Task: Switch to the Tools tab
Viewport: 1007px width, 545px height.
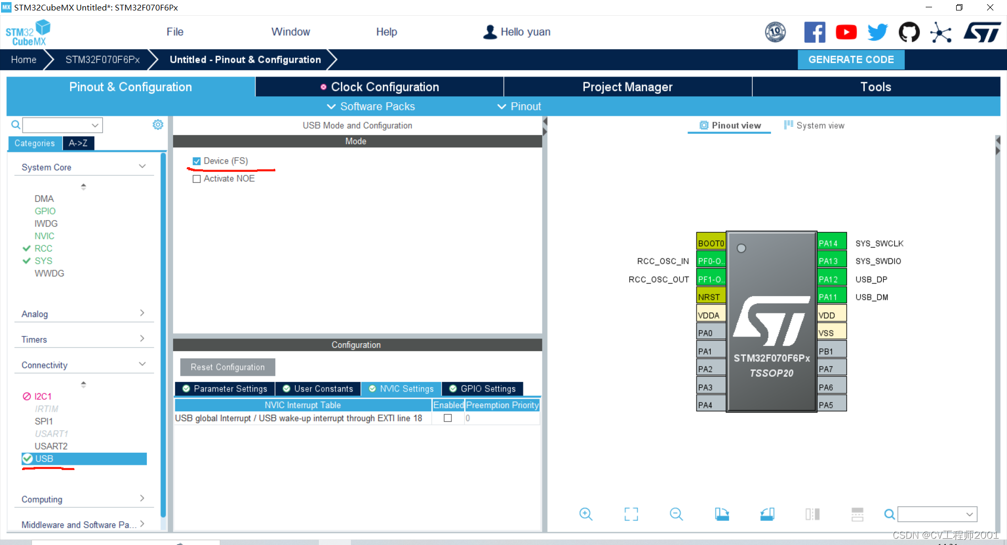Action: (x=876, y=87)
